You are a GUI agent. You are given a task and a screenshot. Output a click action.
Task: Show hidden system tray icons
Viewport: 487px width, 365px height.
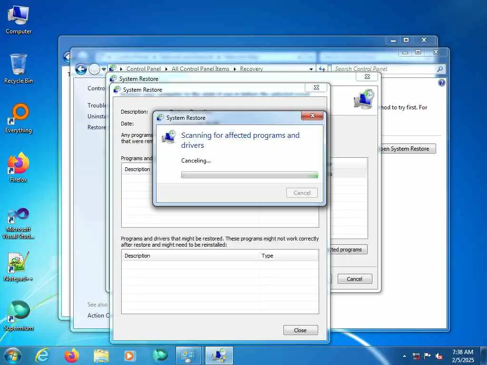tap(404, 356)
